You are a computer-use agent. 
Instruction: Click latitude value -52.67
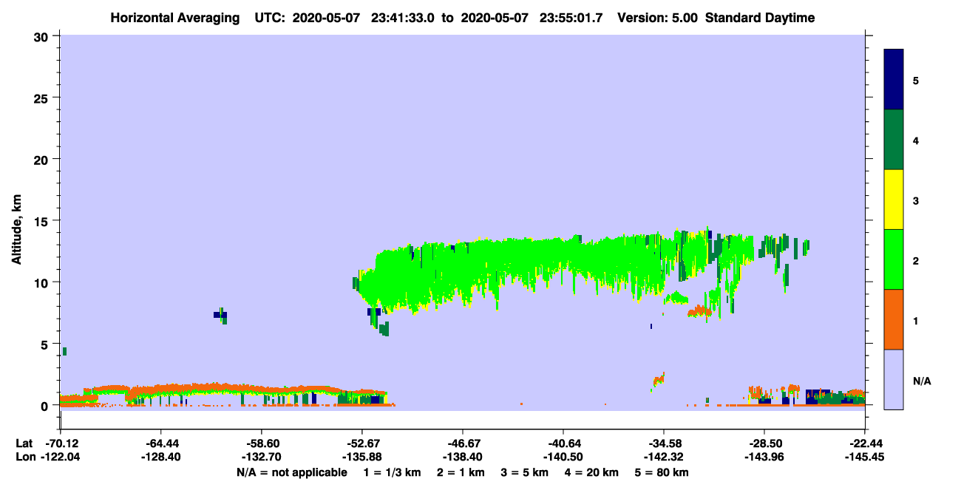pyautogui.click(x=362, y=443)
